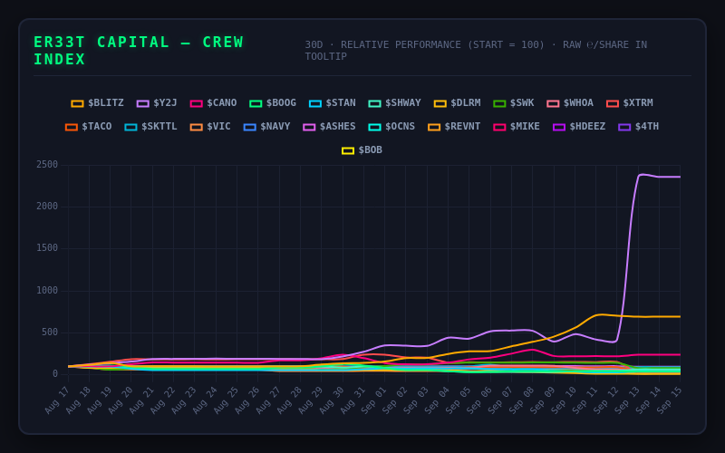Viewport: 725px width, 453px height.
Task: Click the $ASHES legend label
Action: click(x=337, y=126)
